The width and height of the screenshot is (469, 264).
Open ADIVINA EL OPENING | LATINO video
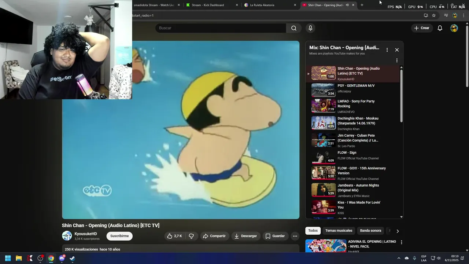[372, 244]
